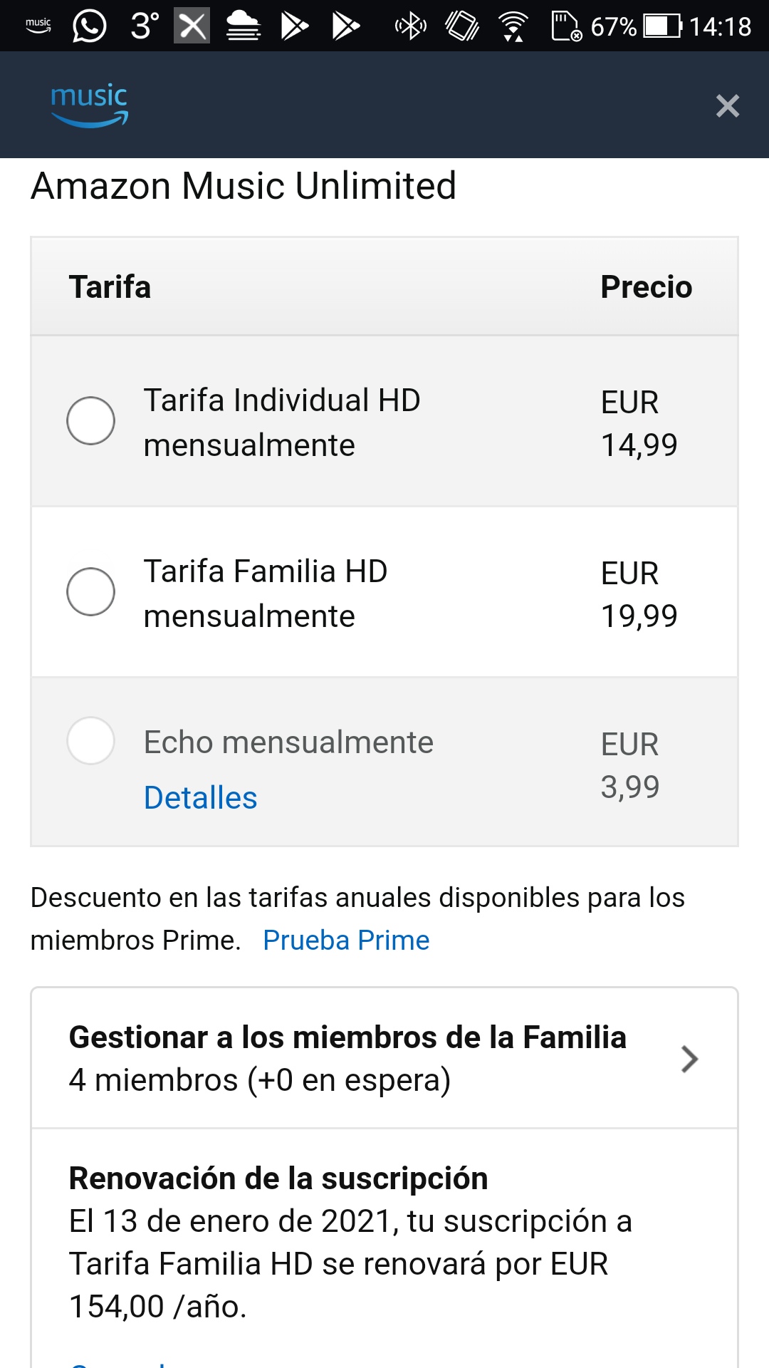Tap the small music notification icon

click(x=38, y=26)
